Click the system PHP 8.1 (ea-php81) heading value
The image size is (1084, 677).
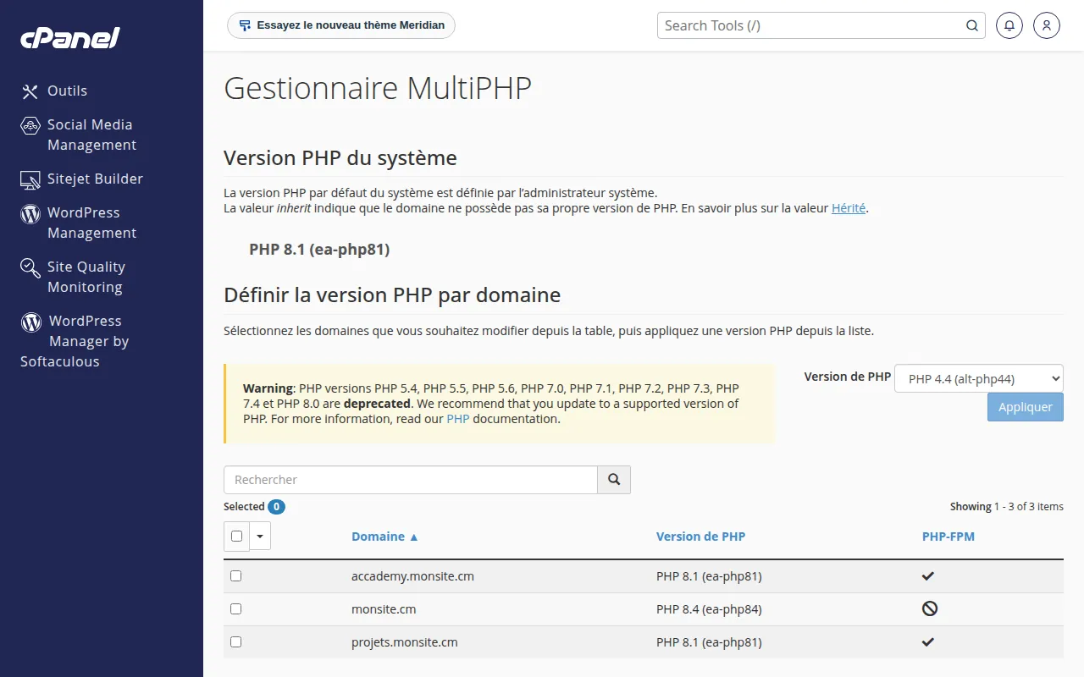319,250
